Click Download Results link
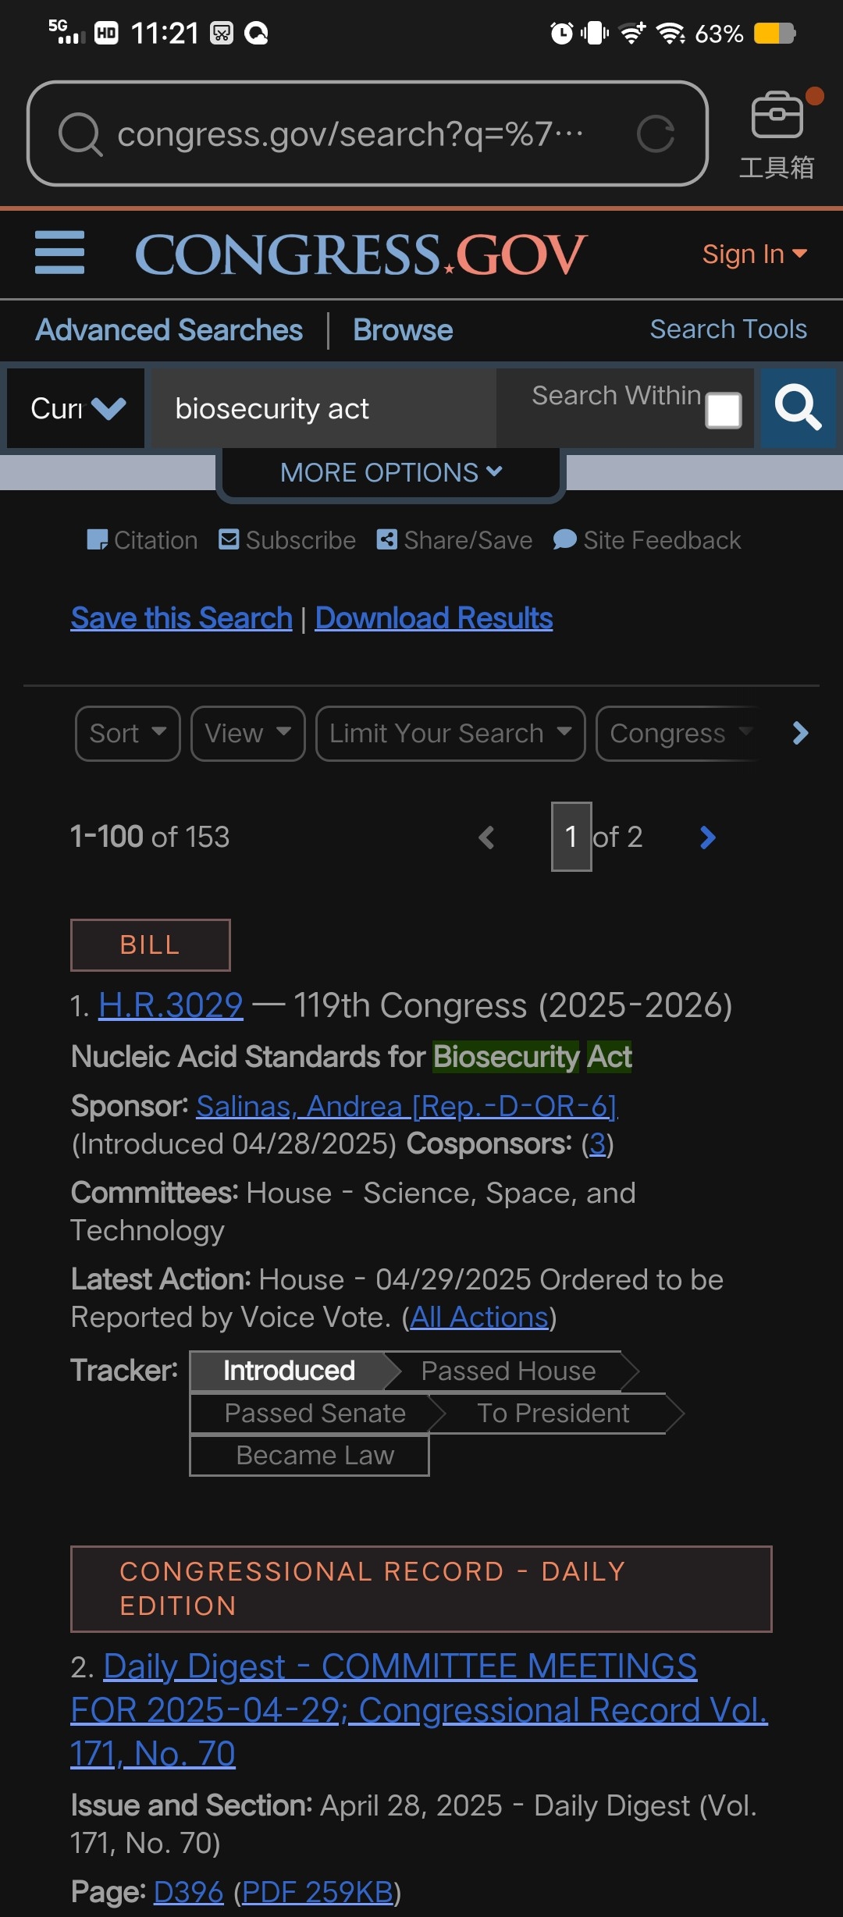This screenshot has height=1917, width=843. 434,618
